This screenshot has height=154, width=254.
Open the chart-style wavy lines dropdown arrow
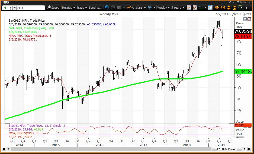(x=154, y=8)
